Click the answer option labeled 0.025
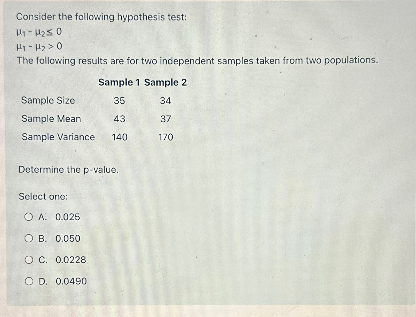The image size is (416, 317). tap(68, 217)
